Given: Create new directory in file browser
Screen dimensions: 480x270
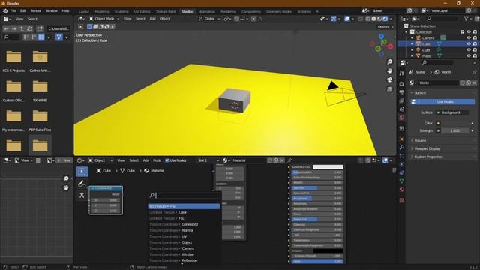Looking at the screenshot, I should point(40,28).
